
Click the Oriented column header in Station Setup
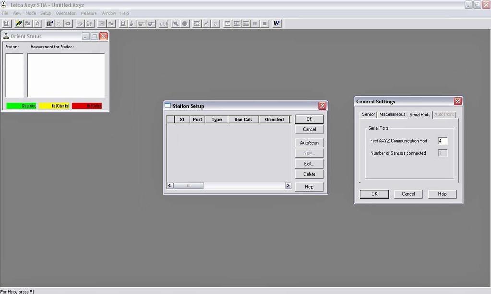[275, 119]
